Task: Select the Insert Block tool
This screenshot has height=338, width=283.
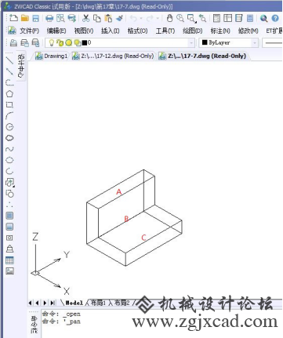Action: (x=10, y=183)
